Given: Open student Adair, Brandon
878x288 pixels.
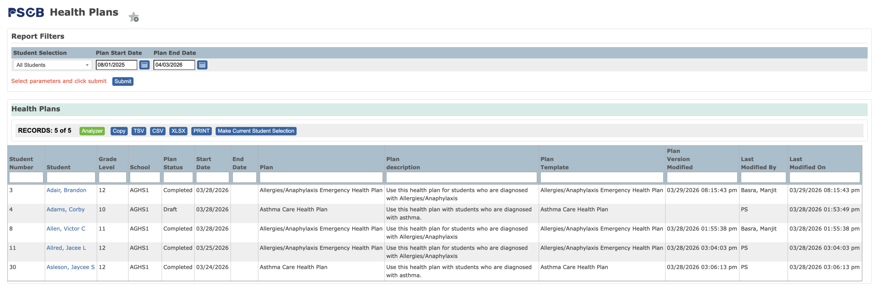Looking at the screenshot, I should [67, 190].
